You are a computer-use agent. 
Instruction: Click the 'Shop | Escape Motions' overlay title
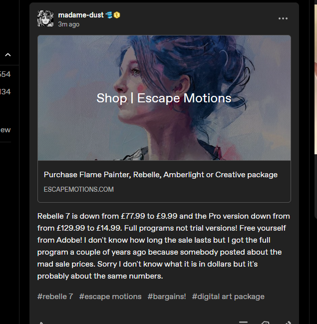[x=164, y=98]
